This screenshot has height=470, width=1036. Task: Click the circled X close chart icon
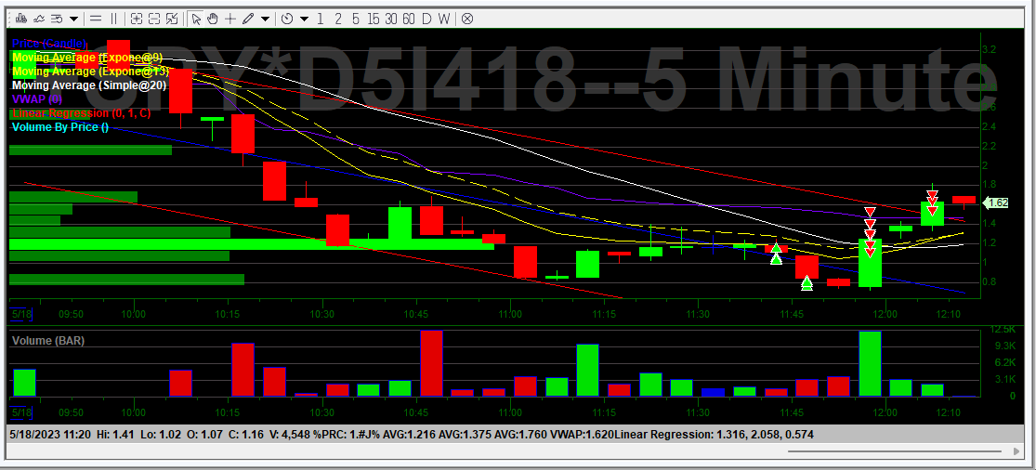(467, 19)
